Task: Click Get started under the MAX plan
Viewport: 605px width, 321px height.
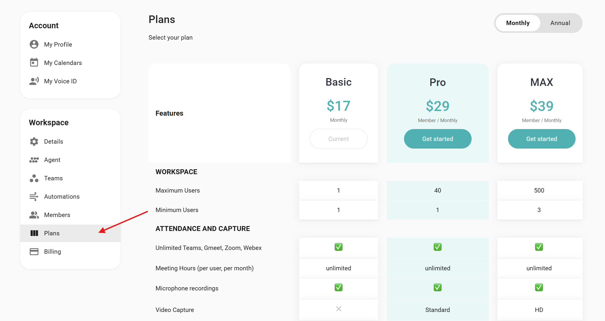Action: [x=541, y=139]
